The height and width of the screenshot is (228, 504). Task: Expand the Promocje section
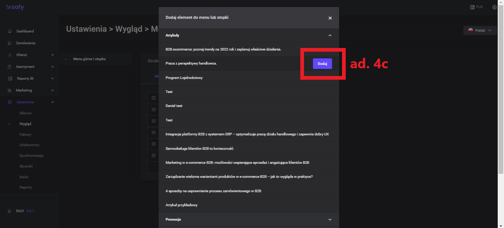pyautogui.click(x=330, y=220)
